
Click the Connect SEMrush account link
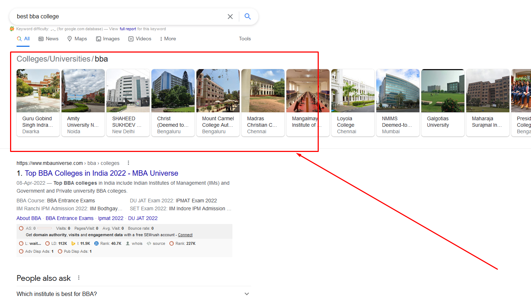pos(185,235)
